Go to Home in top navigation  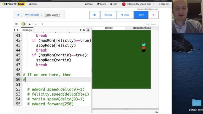(33, 4)
